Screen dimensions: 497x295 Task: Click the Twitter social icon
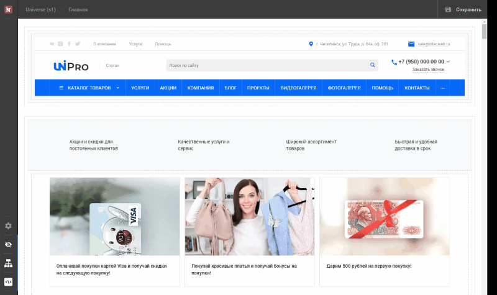tap(78, 44)
